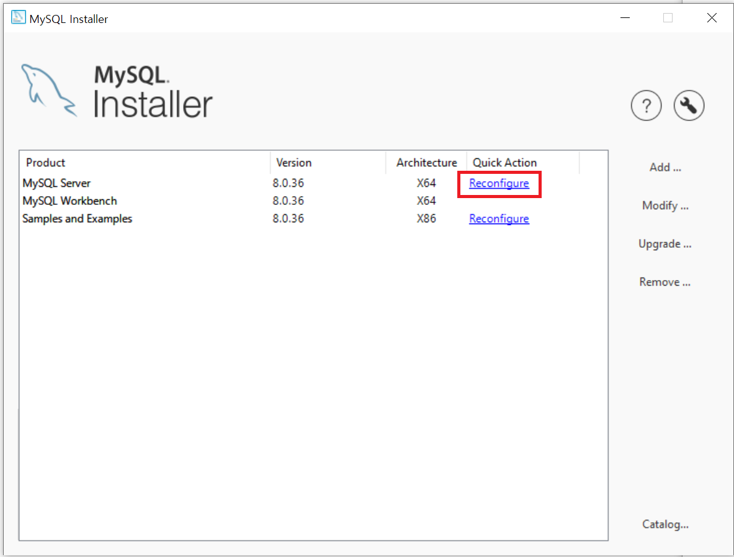Image resolution: width=734 pixels, height=557 pixels.
Task: Open the Add ... option
Action: [x=665, y=167]
